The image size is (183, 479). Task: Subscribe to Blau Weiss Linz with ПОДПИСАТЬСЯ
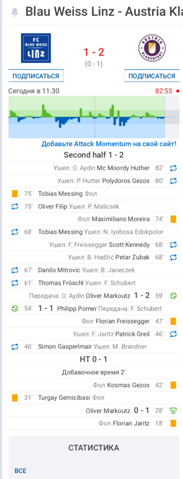(36, 76)
